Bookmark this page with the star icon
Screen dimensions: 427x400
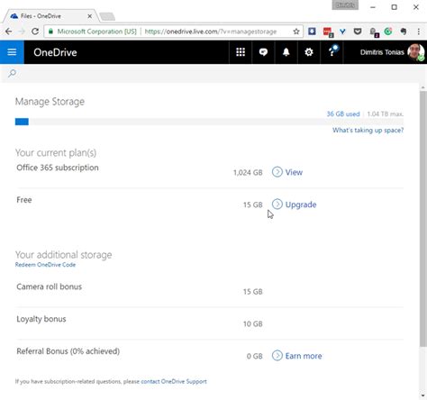click(296, 32)
